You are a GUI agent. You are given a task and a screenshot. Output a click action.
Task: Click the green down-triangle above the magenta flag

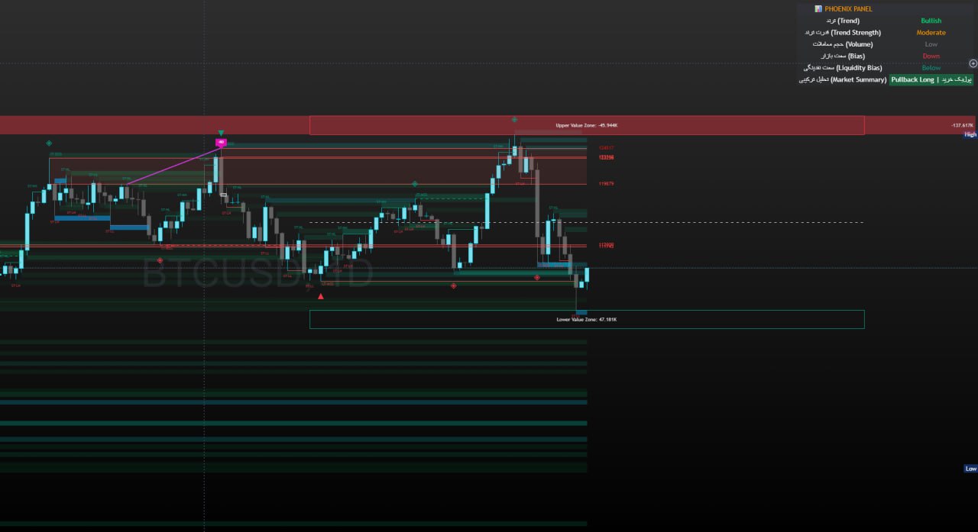point(221,133)
